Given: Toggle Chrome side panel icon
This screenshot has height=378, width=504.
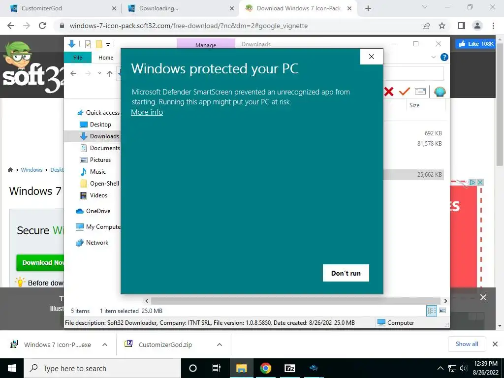Looking at the screenshot, I should coord(462,26).
